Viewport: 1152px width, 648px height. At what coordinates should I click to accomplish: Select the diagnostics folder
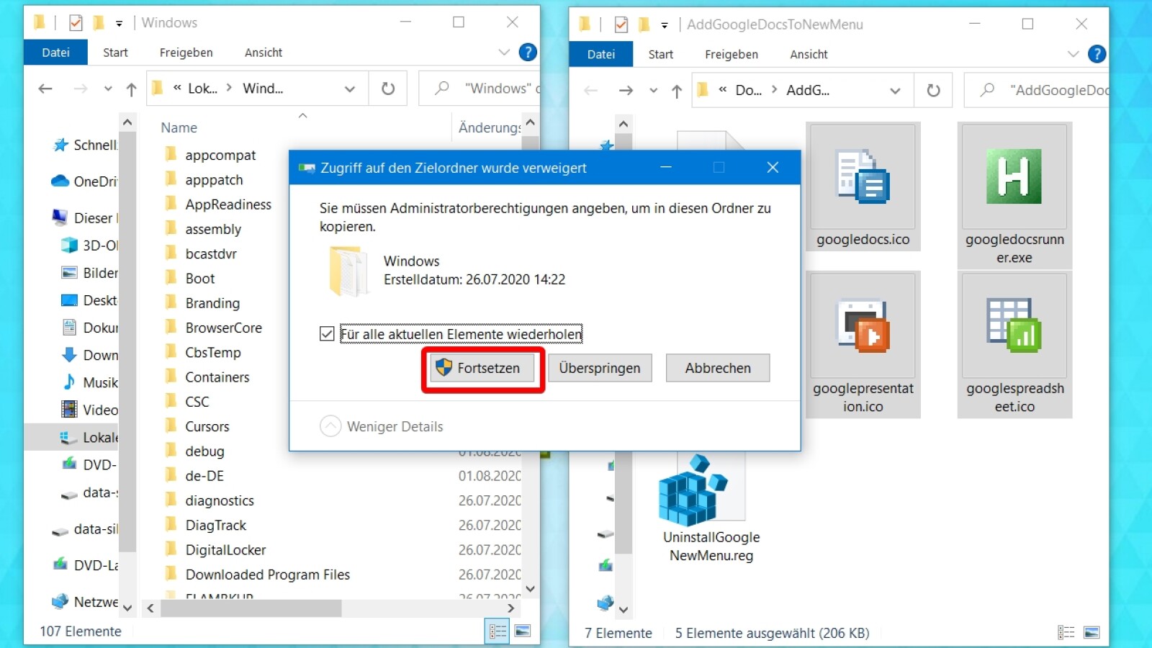[x=220, y=500]
